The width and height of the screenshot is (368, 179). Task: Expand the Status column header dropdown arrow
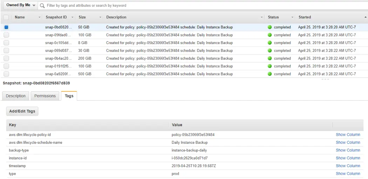pos(292,17)
